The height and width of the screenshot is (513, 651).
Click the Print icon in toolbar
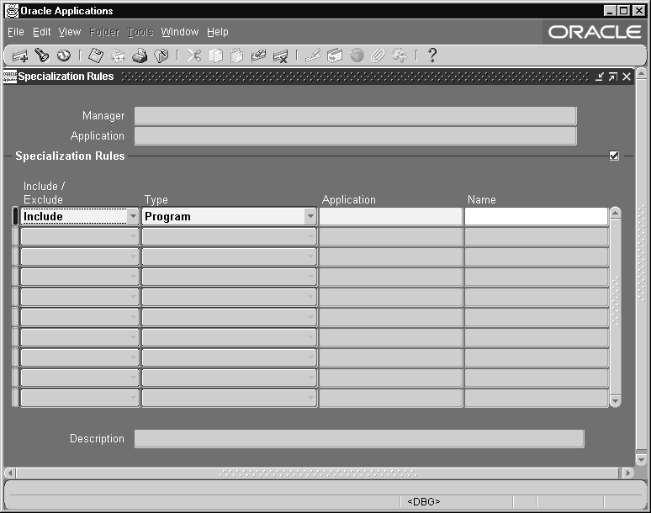tap(140, 56)
